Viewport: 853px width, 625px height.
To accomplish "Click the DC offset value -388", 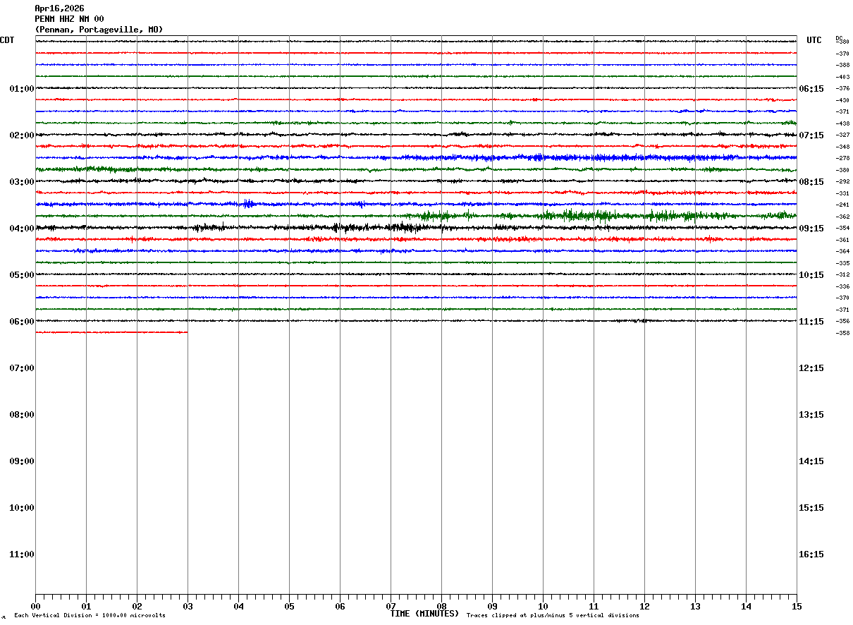I will point(842,66).
